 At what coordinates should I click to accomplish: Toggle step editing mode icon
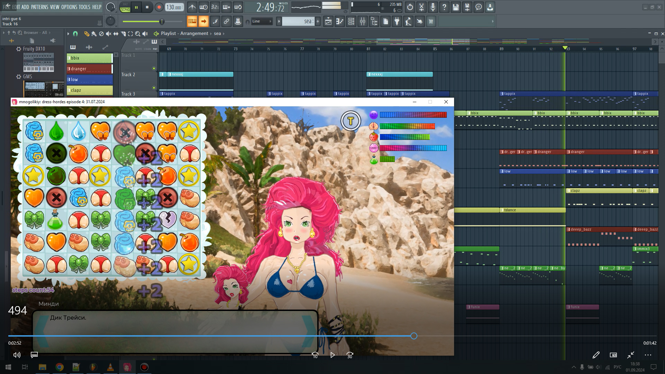click(215, 21)
